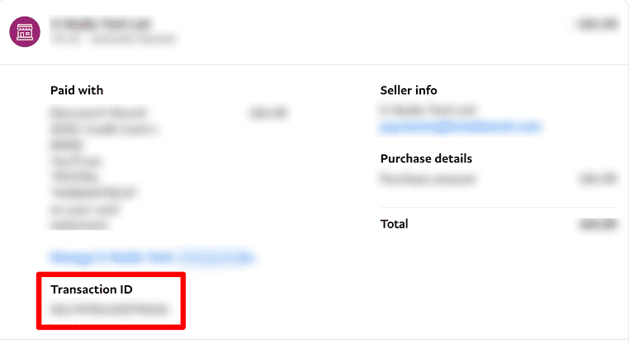Click the blurred date line under merchant name

click(113, 38)
